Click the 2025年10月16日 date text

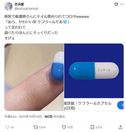click(30, 117)
